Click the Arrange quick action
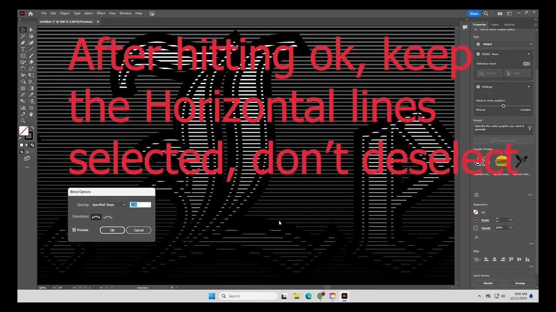The image size is (556, 312). click(520, 283)
